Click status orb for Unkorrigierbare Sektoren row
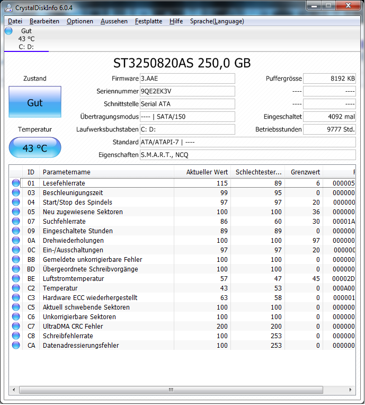Screen dimensions: 365x405 click(16, 316)
